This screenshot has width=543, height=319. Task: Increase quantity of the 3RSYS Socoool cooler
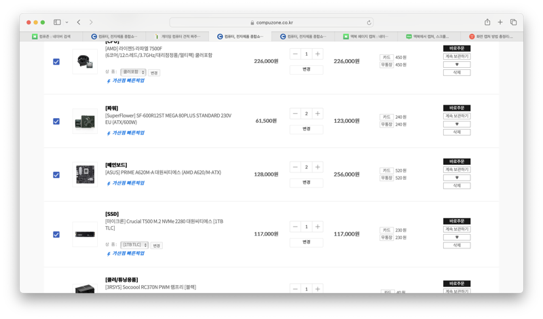point(318,289)
